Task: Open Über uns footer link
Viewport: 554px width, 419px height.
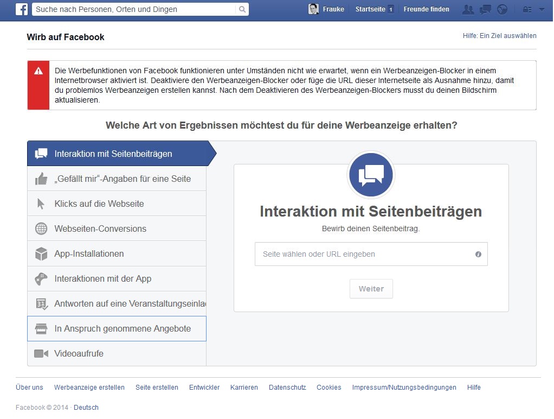Action: (x=29, y=388)
